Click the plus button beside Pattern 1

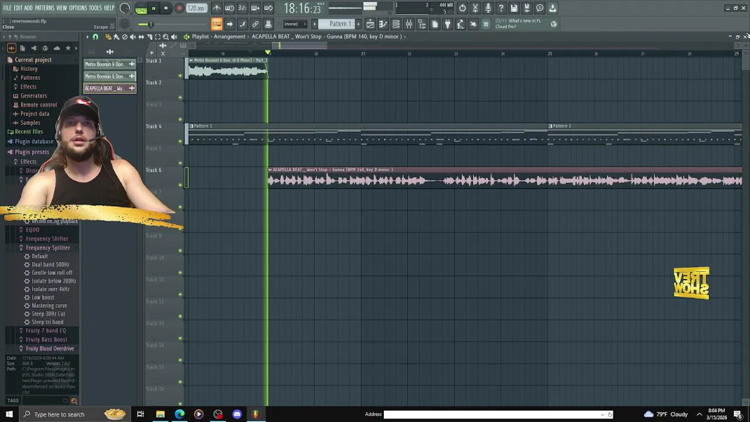(x=358, y=24)
